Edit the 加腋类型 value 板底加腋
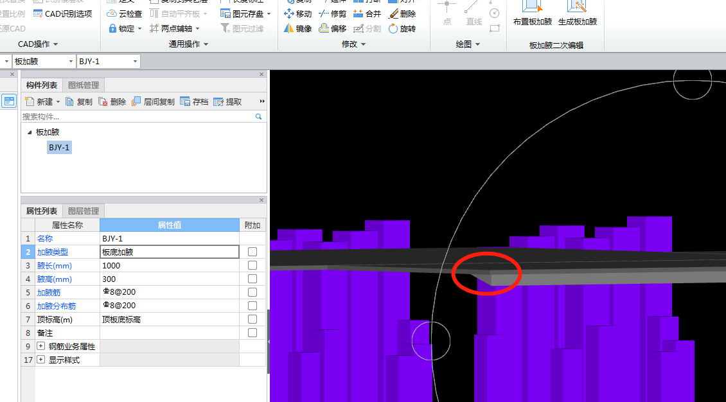Viewport: 726px width, 402px height. (170, 252)
